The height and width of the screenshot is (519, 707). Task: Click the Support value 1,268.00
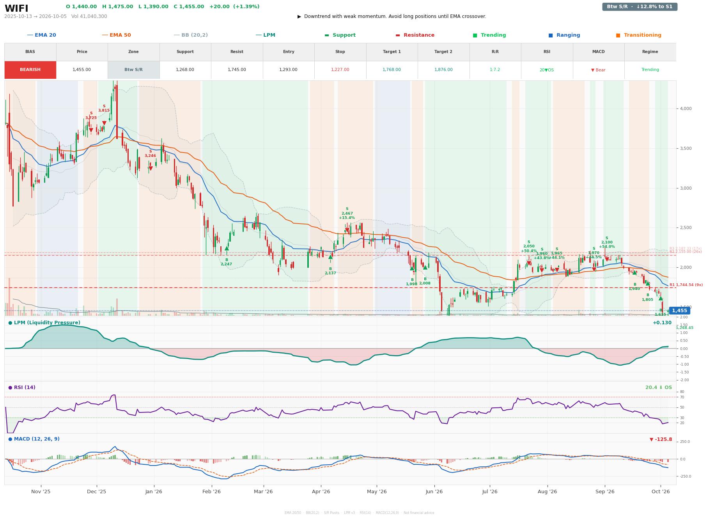185,70
